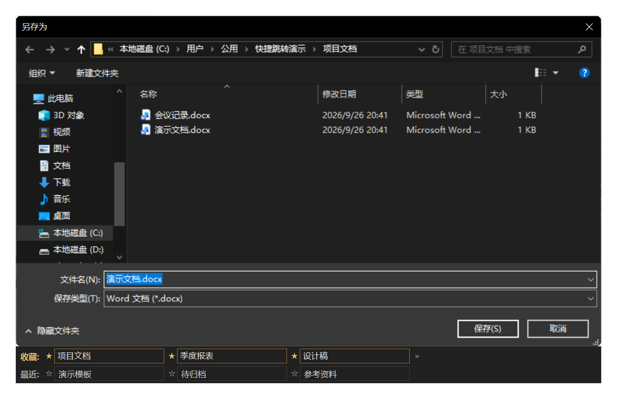
Task: Toggle the star beside the 设计稿 favorite
Action: (x=294, y=356)
